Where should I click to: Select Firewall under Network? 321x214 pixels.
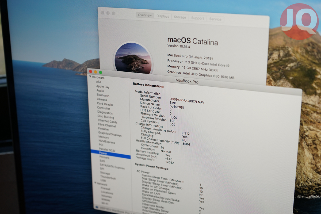coord(105,188)
